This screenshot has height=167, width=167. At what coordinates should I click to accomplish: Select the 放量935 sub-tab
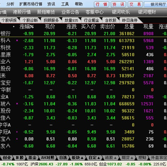(x=71, y=20)
